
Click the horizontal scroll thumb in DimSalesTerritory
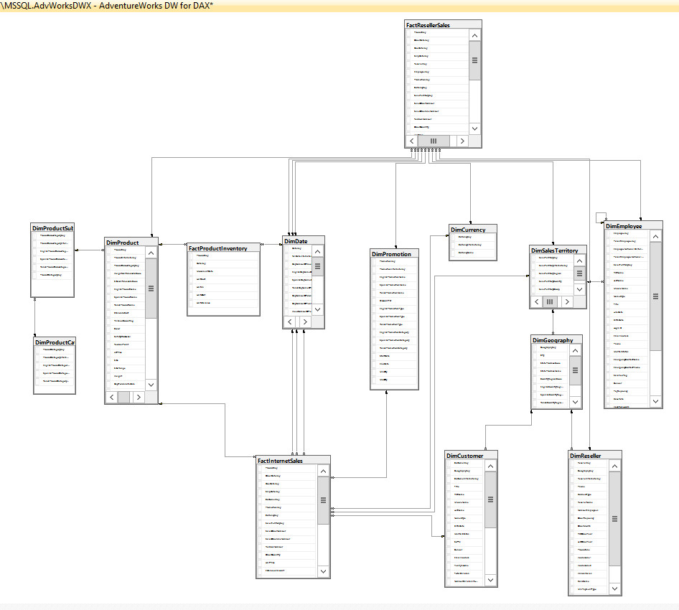coord(550,301)
